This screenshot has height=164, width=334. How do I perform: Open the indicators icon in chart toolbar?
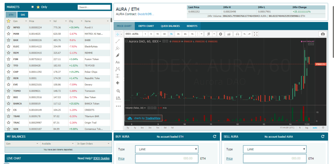pos(229,34)
